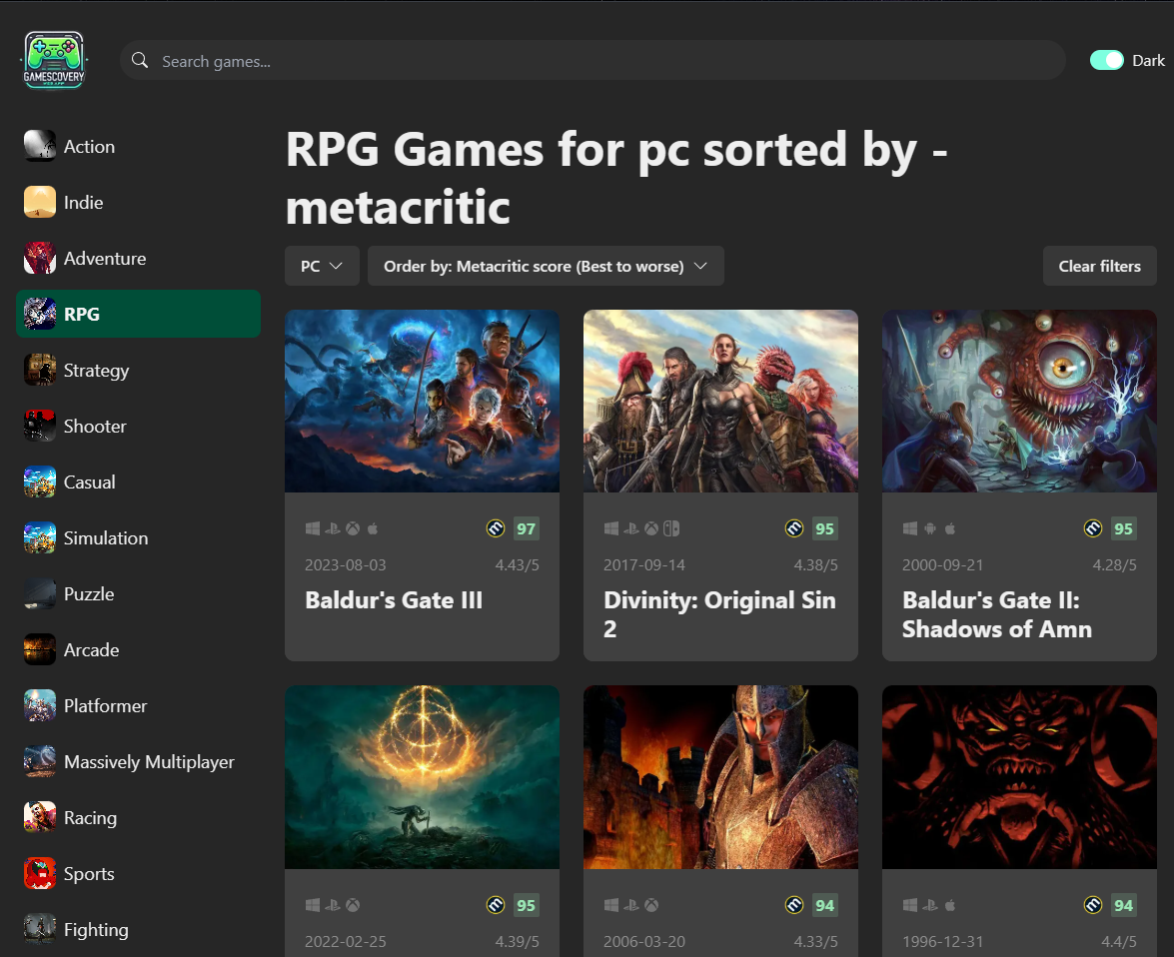Click the 2017-09-14 release date
Viewport: 1174px width, 957px height.
coord(643,565)
